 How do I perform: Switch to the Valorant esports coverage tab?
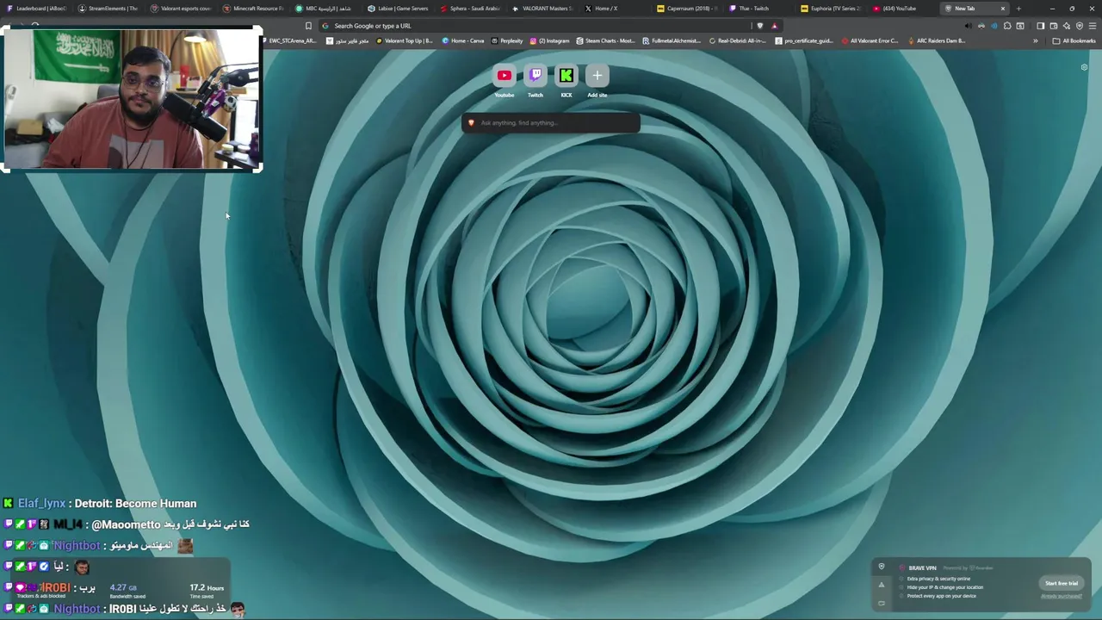pyautogui.click(x=181, y=9)
